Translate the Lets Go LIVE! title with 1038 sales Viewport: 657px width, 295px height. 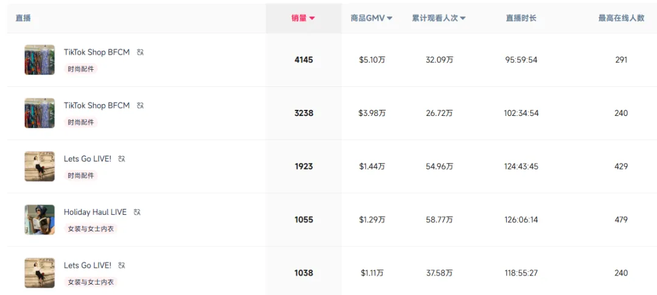point(122,265)
